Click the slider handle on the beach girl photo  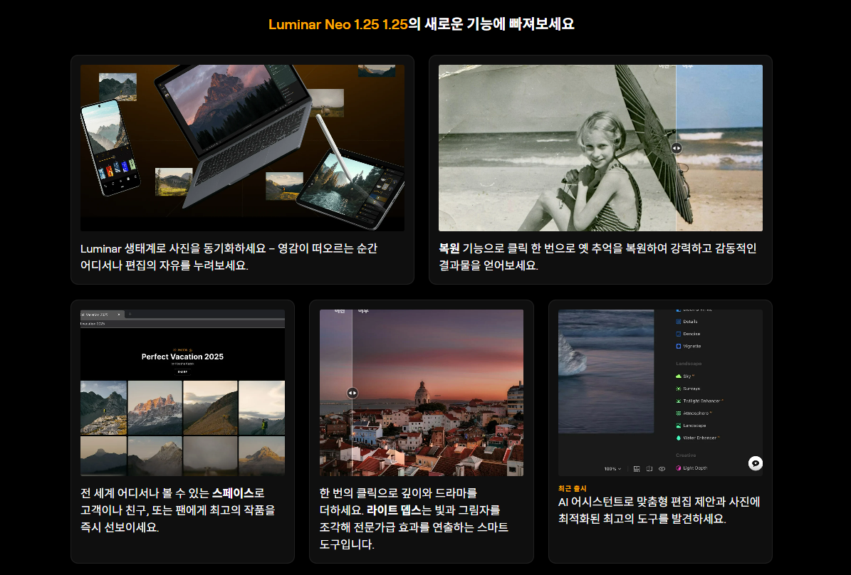[677, 147]
